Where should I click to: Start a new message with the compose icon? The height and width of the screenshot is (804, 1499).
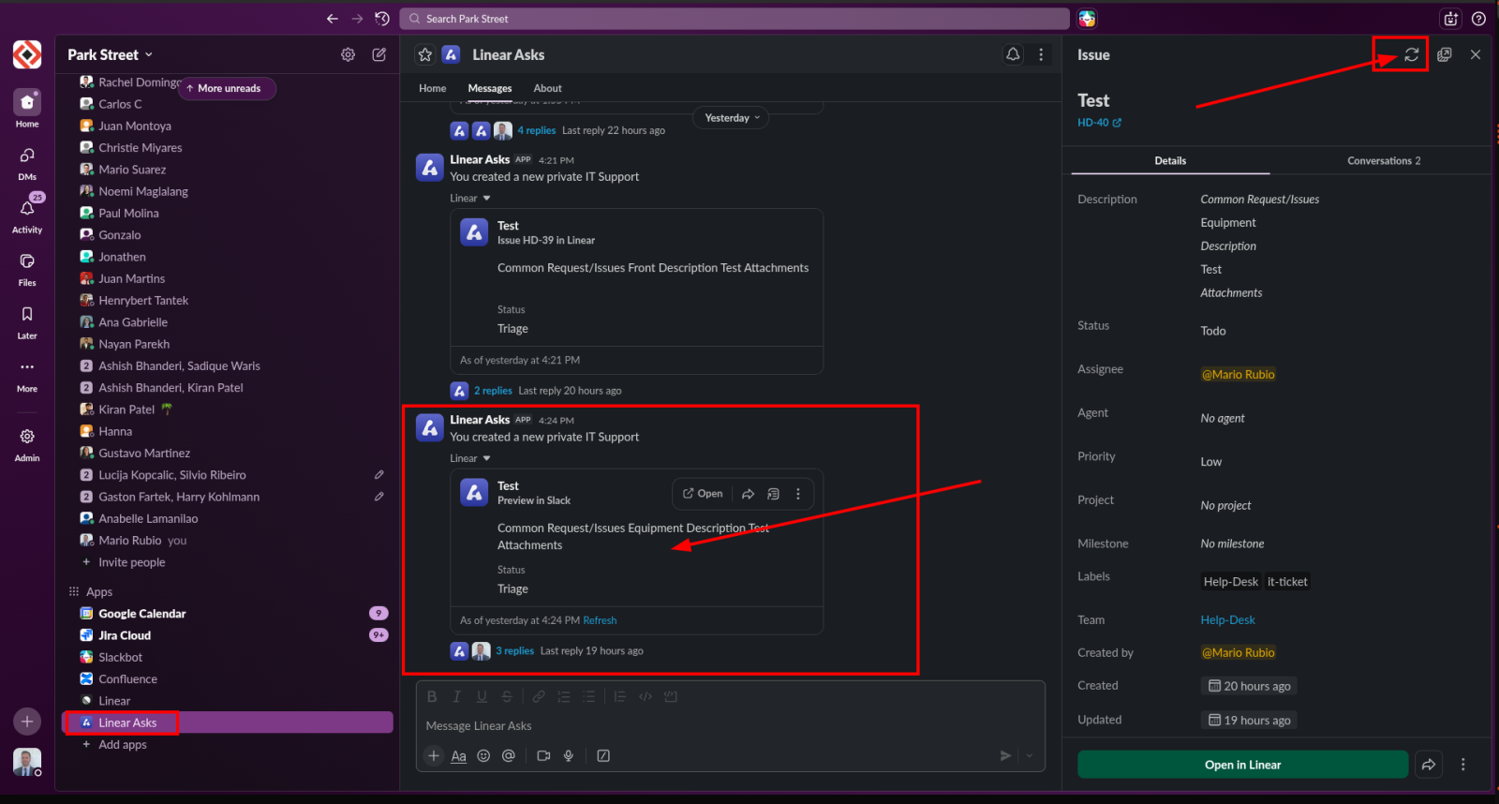tap(379, 54)
